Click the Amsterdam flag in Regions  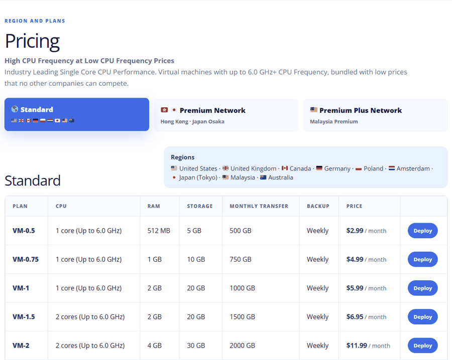pos(391,168)
